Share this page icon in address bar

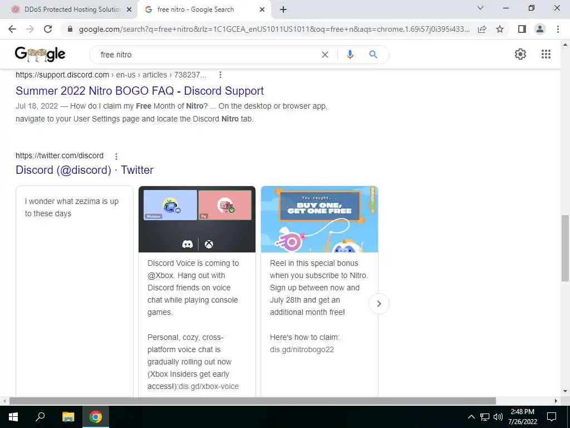(482, 29)
